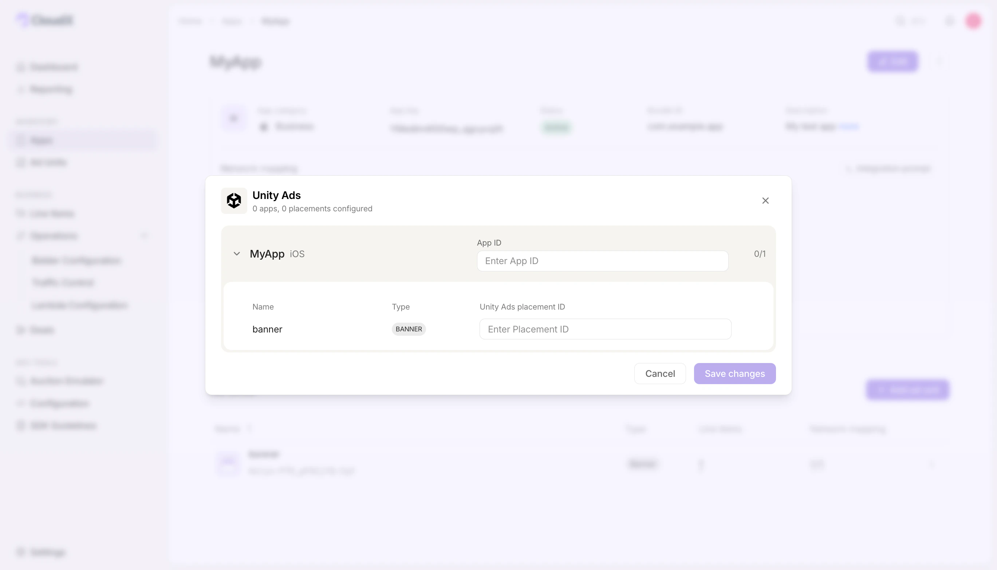Click the Unity Ads logo in the dialog header

pos(234,200)
